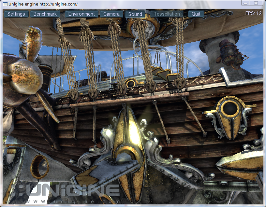The width and height of the screenshot is (266, 207).
Task: Open the Environment options
Action: tap(81, 14)
